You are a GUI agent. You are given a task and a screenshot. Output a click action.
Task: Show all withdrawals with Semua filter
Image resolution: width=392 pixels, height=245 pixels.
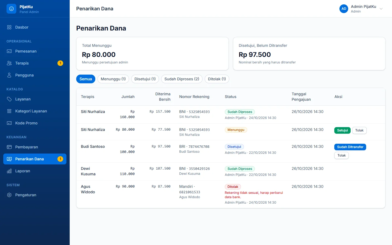click(86, 79)
